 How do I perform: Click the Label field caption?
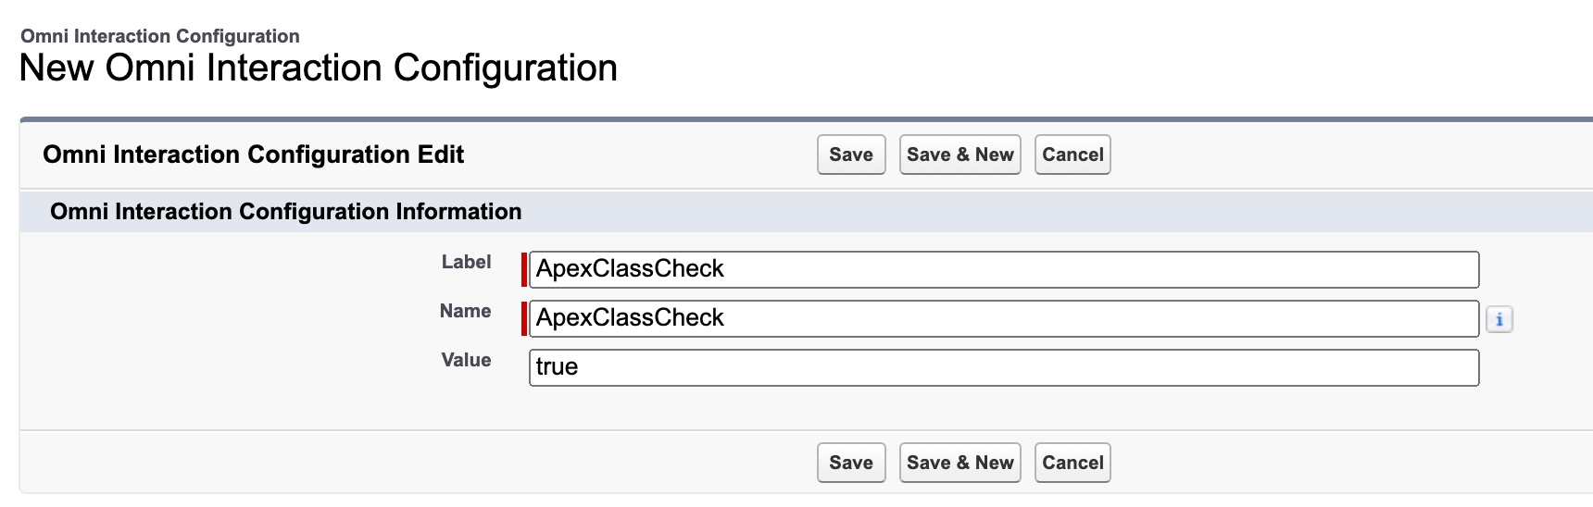[466, 262]
